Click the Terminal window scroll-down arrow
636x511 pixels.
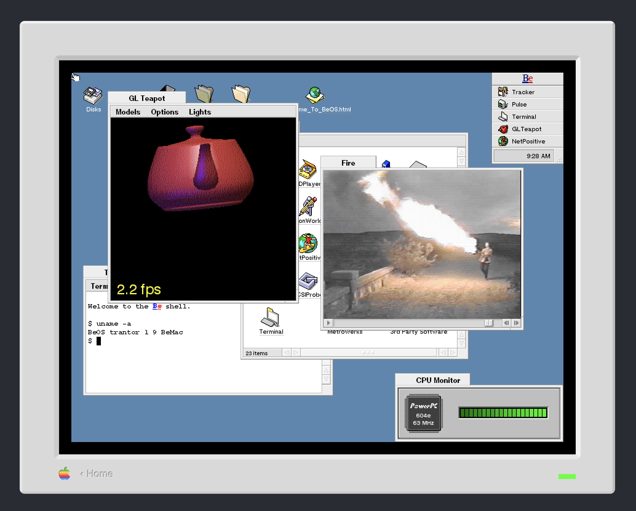(x=326, y=379)
